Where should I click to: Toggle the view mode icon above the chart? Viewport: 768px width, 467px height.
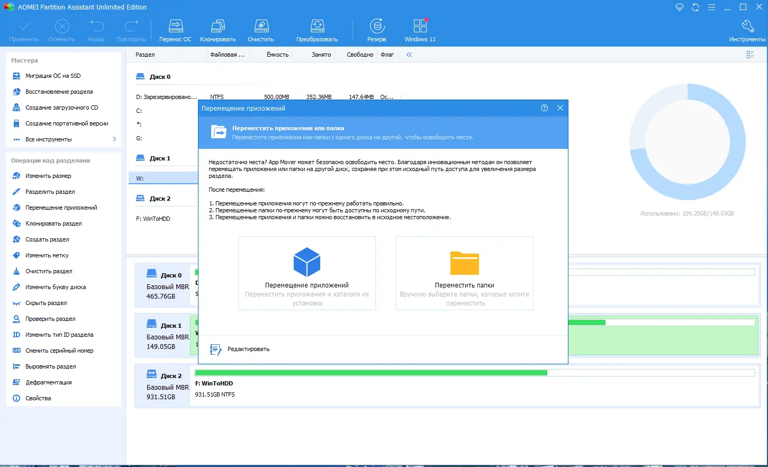(x=750, y=55)
